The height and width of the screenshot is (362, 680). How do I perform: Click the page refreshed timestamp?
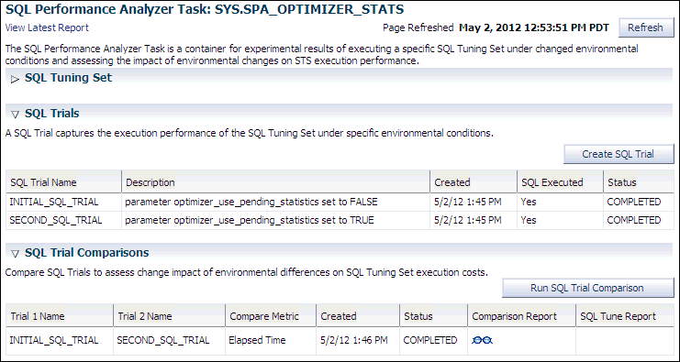pos(534,28)
